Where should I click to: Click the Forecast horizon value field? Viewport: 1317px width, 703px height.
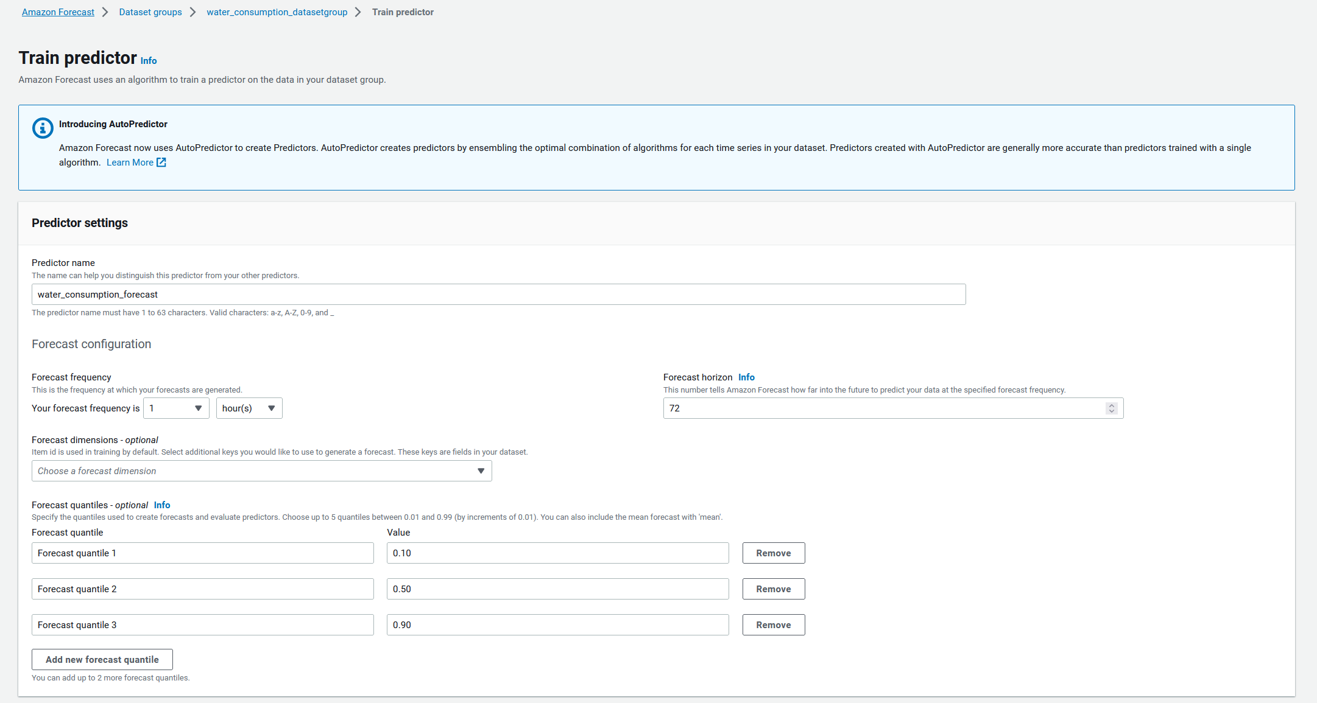click(883, 408)
